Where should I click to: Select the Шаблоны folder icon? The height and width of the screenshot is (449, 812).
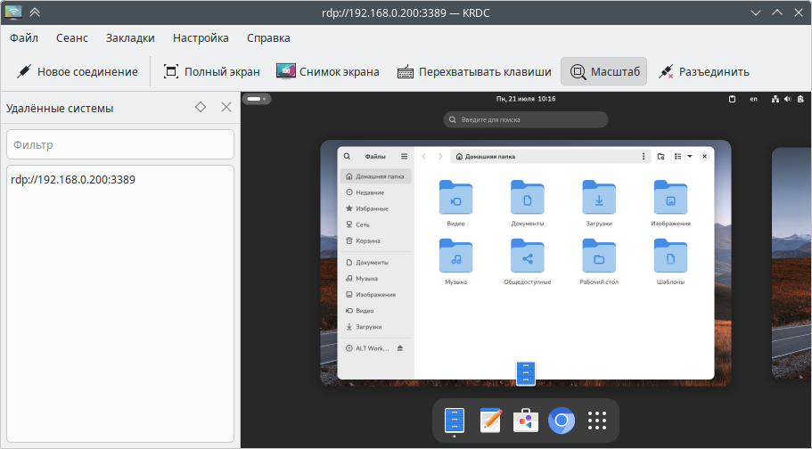coord(670,256)
